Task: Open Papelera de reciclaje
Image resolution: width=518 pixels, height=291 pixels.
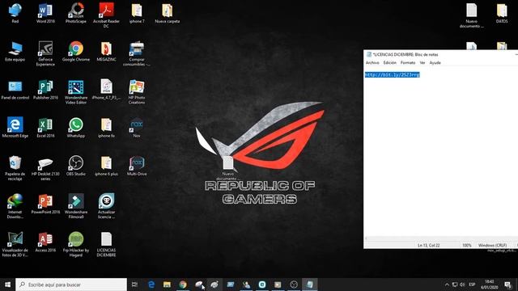Action: (15, 168)
